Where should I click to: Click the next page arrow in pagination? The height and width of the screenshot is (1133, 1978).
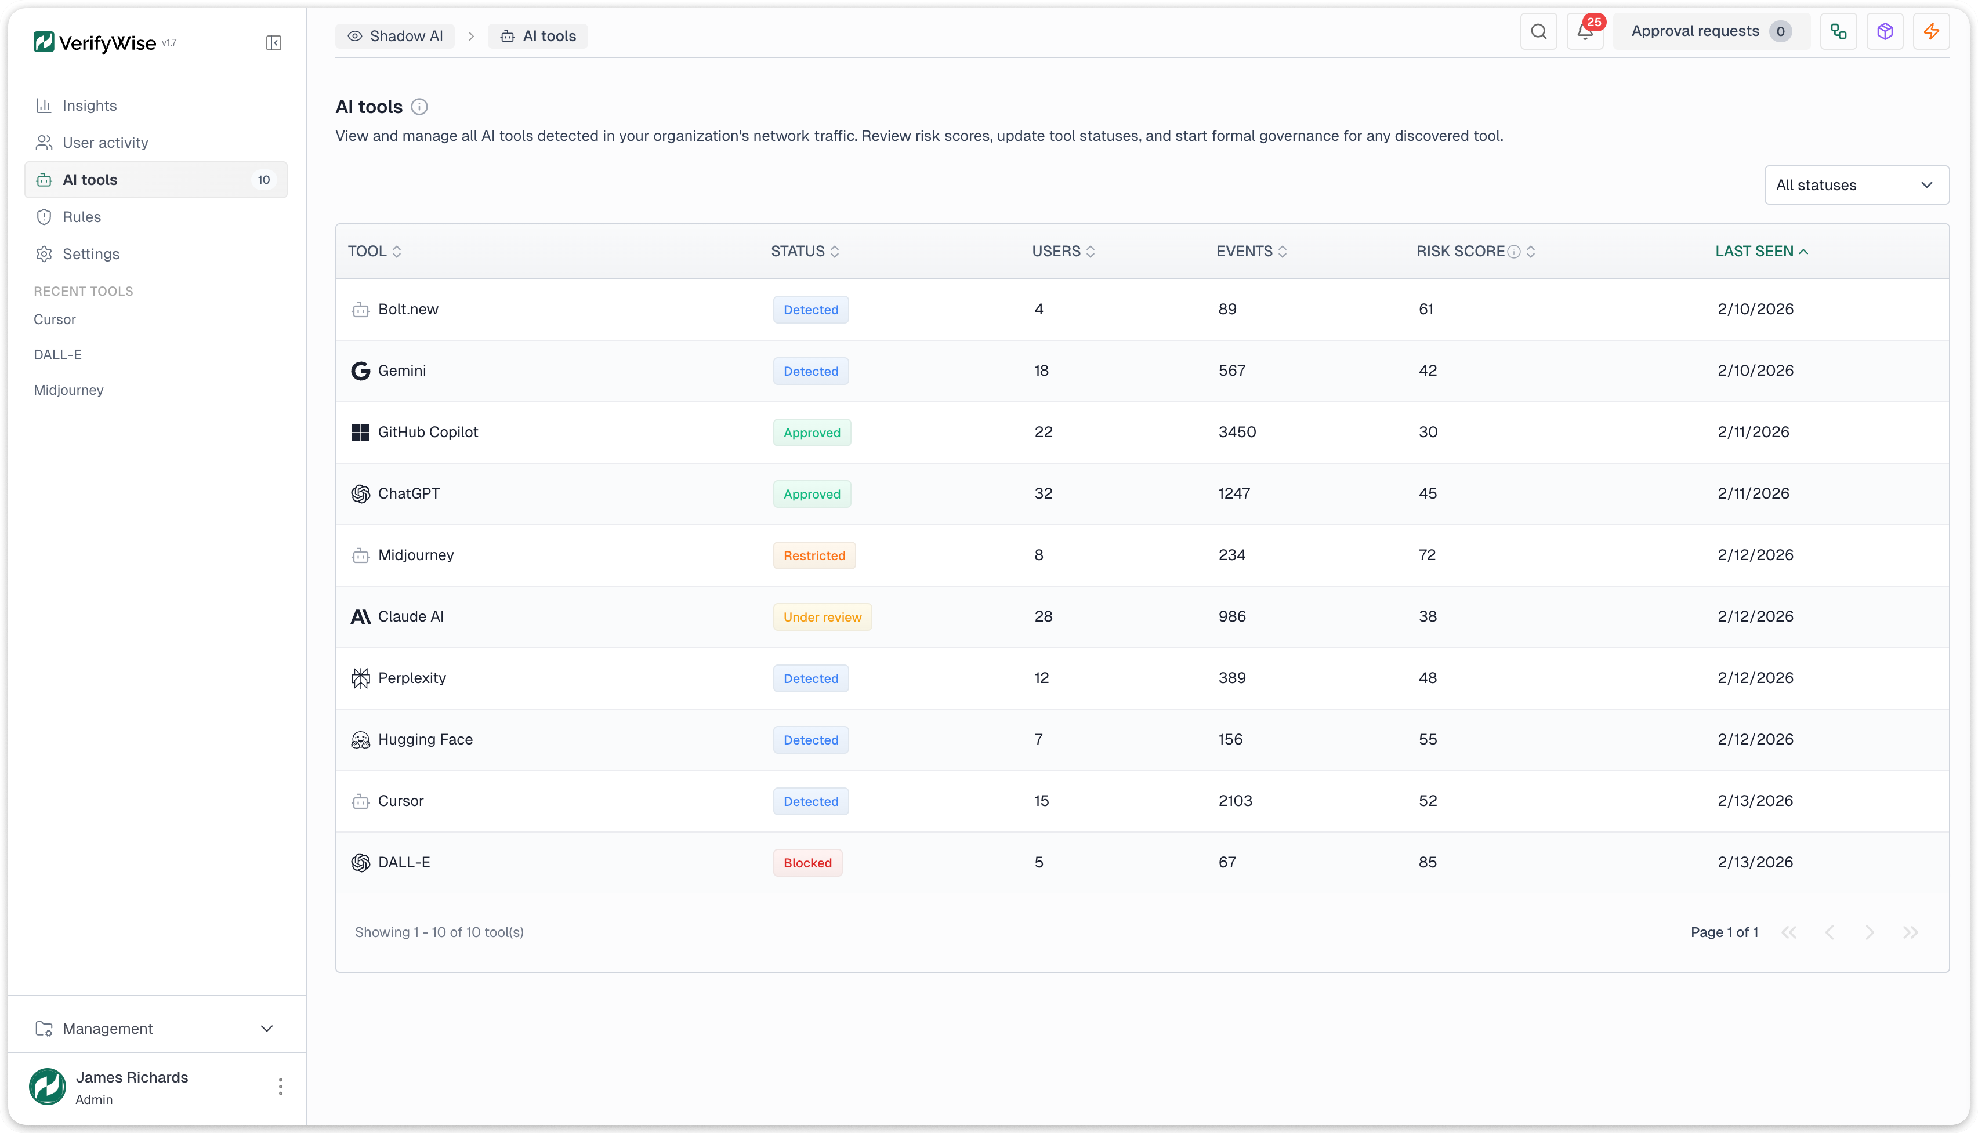1870,931
